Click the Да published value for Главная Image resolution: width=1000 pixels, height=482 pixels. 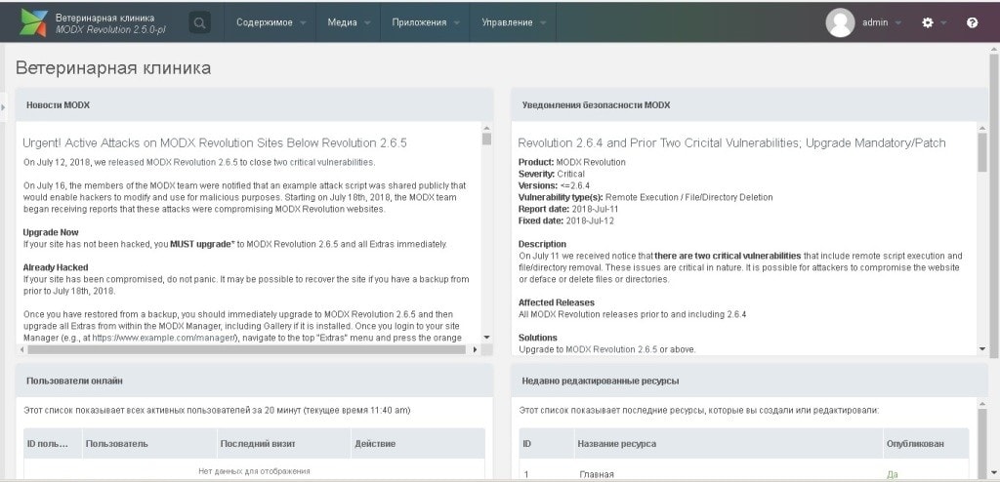tap(892, 474)
